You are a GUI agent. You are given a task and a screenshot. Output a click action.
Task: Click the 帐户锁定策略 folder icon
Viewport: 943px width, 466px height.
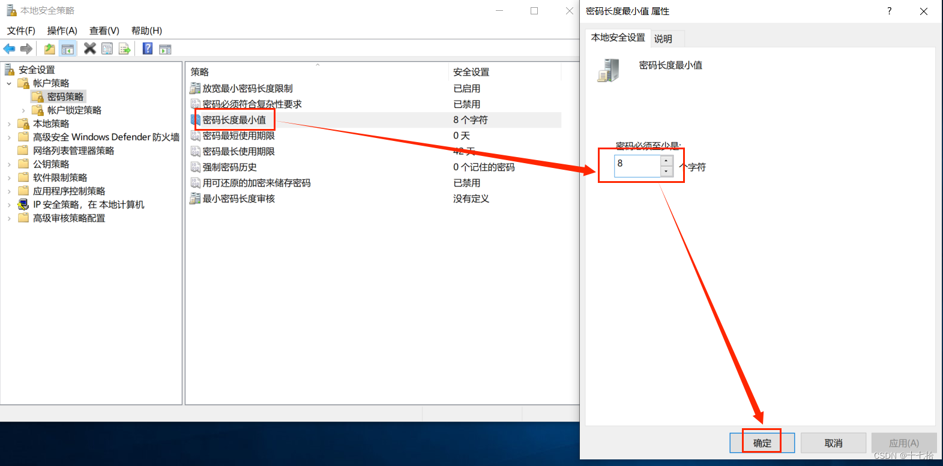click(x=38, y=110)
